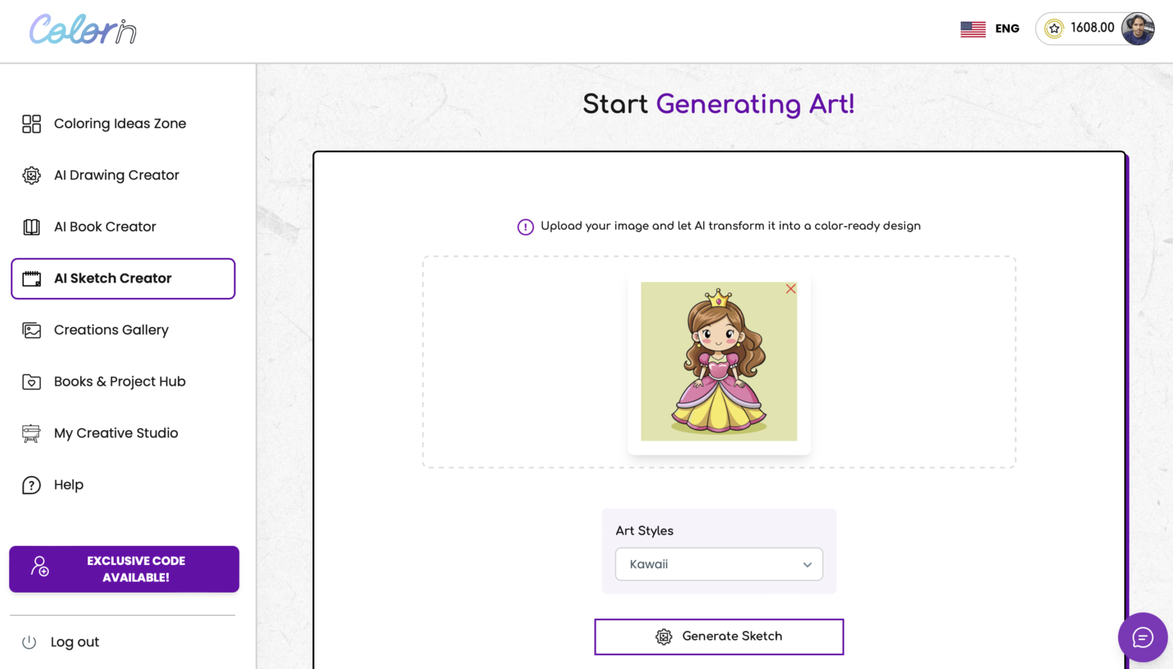
Task: Open the chat support bubble
Action: point(1142,637)
